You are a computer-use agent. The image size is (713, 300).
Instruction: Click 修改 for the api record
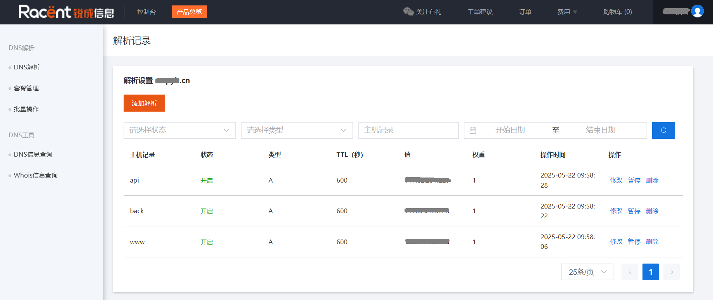click(616, 180)
